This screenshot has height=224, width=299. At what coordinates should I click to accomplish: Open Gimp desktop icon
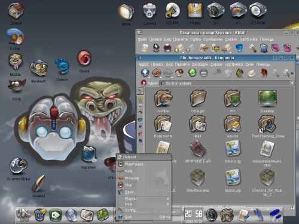click(17, 85)
